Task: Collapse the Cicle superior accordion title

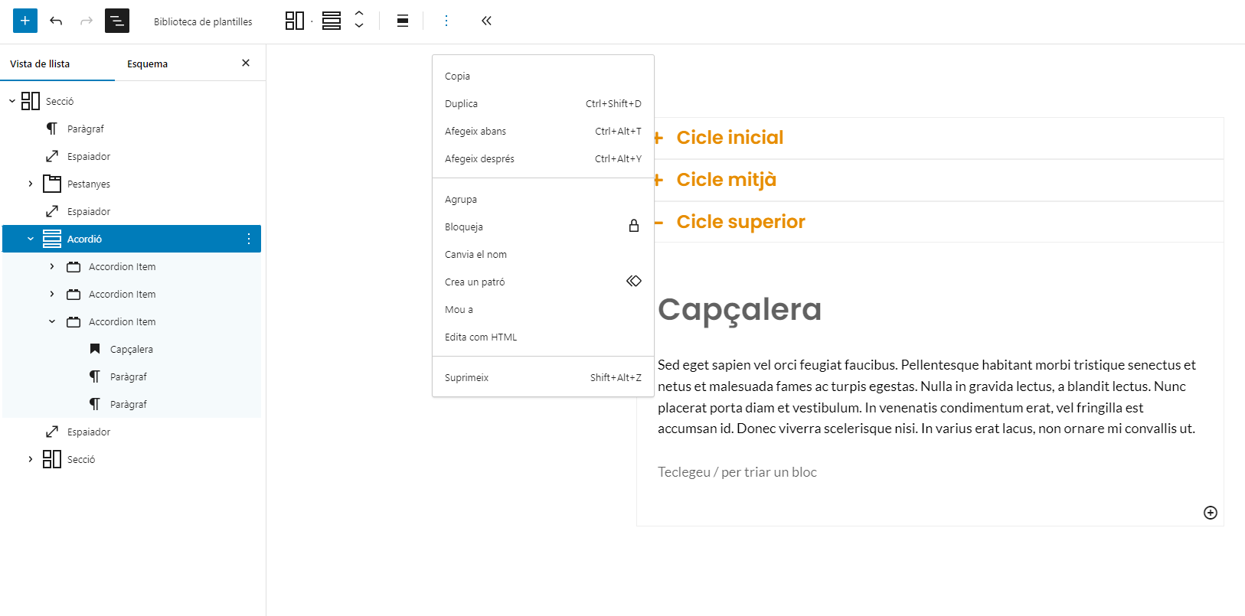Action: pos(740,222)
